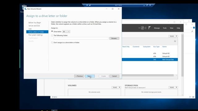Open the Help menu in Server Manager
This screenshot has width=198, height=111.
tap(178, 28)
